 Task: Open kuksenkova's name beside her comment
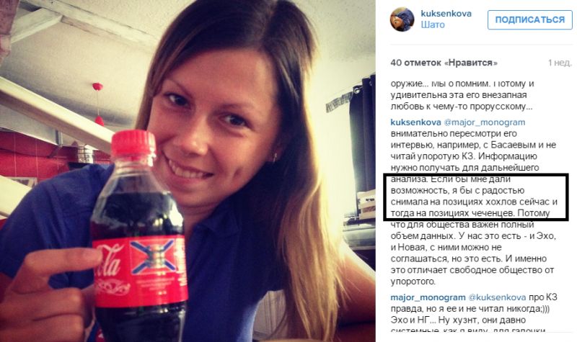(415, 122)
